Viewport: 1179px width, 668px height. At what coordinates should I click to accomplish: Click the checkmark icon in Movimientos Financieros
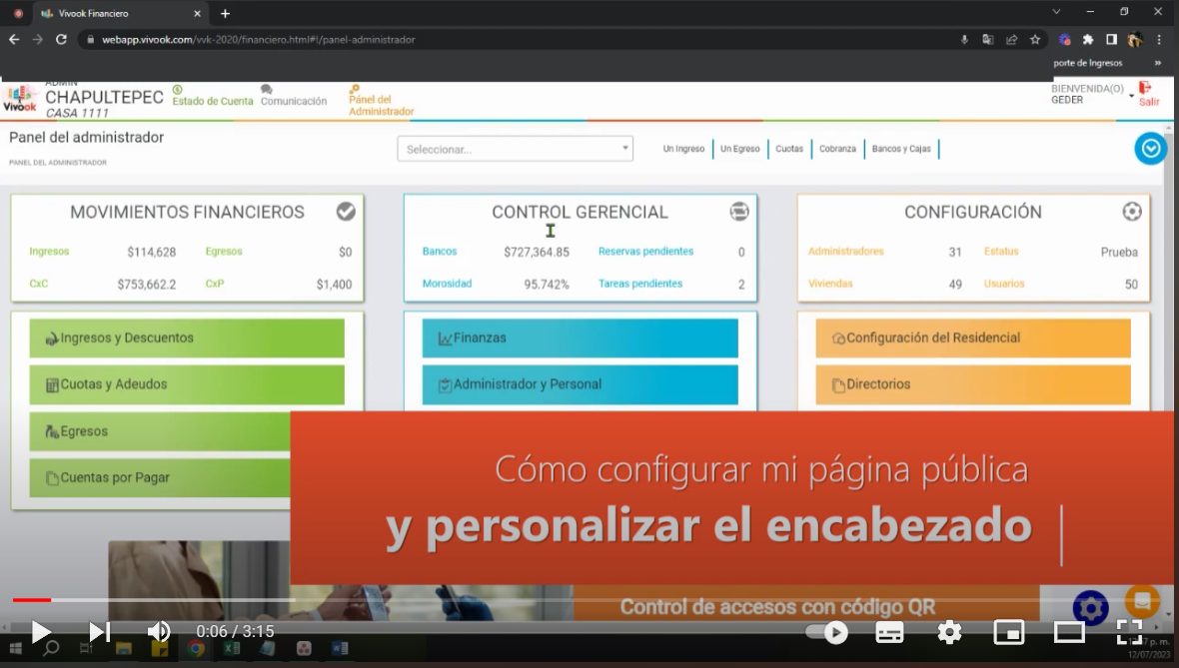click(346, 212)
